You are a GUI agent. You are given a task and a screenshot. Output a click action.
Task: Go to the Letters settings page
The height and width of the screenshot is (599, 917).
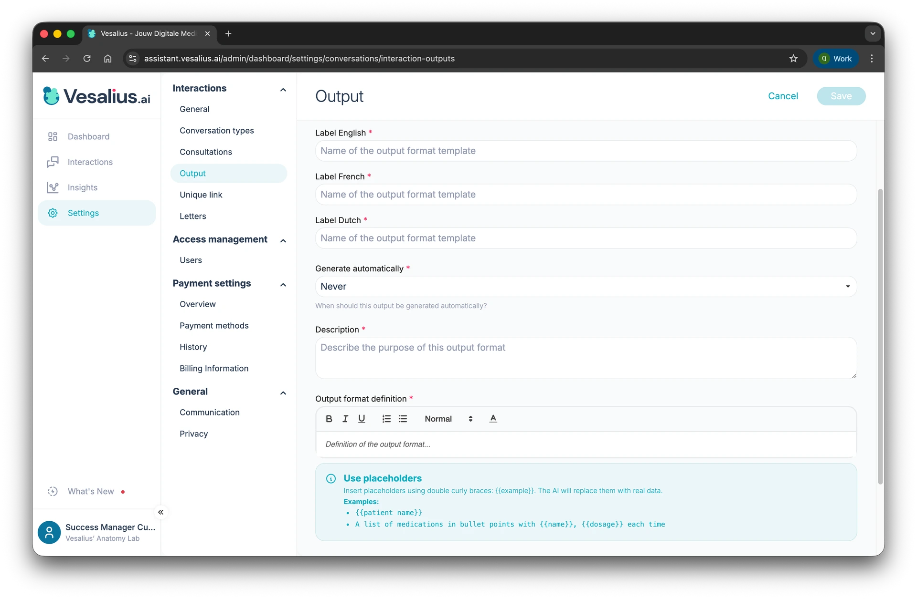pos(192,216)
